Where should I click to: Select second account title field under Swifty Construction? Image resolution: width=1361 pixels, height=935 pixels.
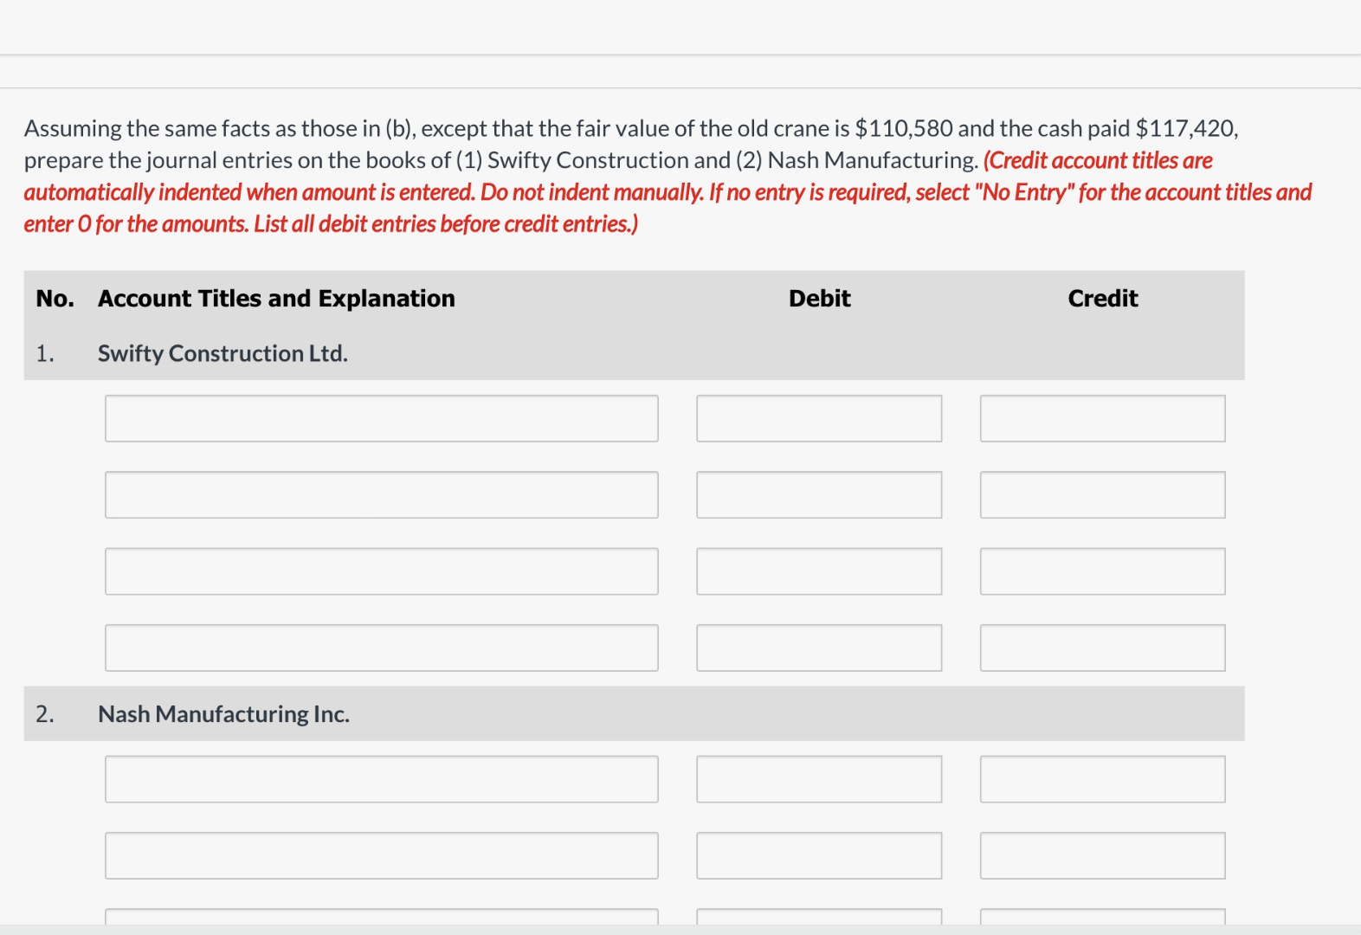[382, 494]
